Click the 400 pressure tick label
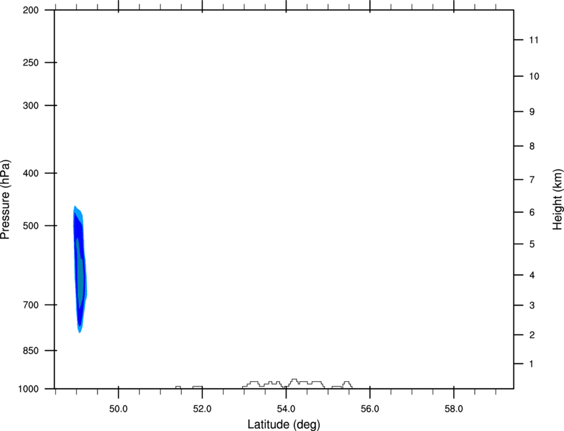This screenshot has height=431, width=564. (x=31, y=173)
